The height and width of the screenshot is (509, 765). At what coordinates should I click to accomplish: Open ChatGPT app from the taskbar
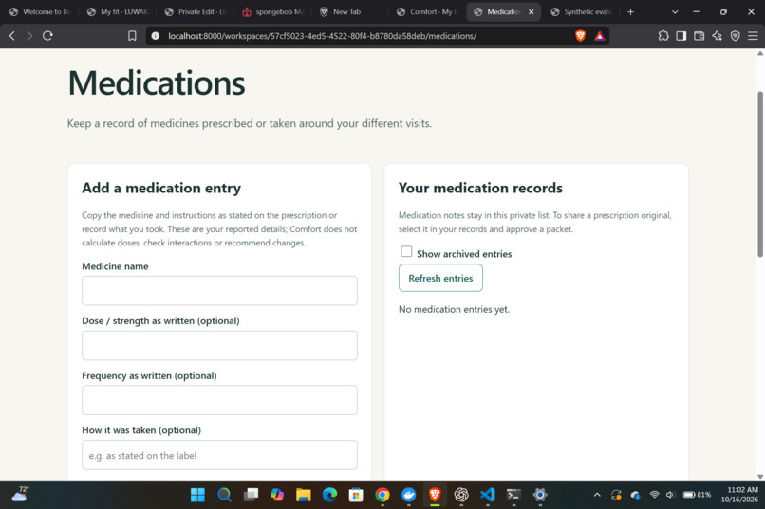coord(461,495)
